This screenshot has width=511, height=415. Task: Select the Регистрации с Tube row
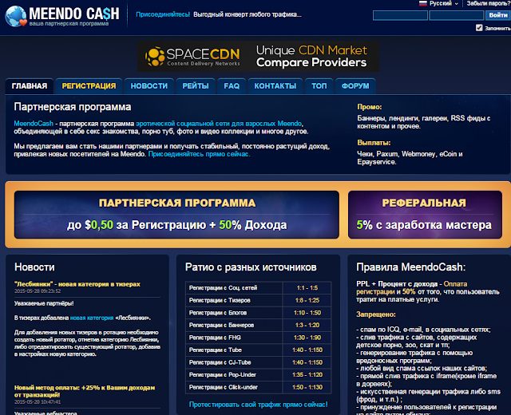tap(259, 350)
